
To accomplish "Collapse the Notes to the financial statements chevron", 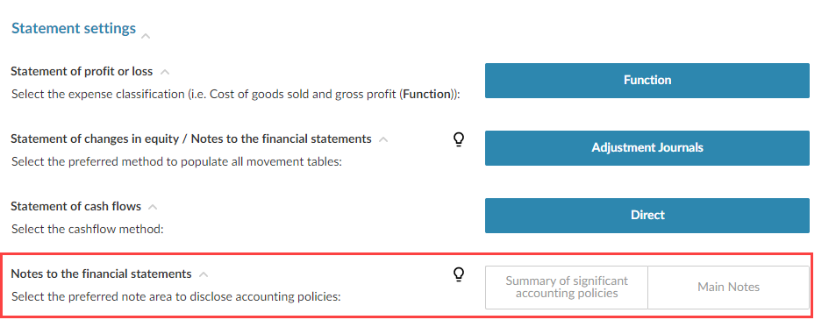I will [x=203, y=274].
